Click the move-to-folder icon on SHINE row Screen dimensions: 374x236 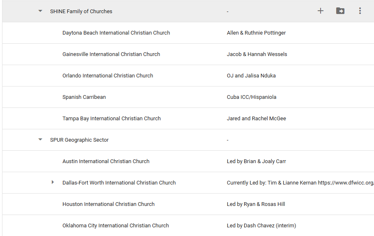[340, 11]
